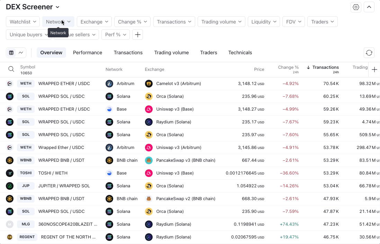
Task: Click Uniswap v3 (Arbitrum) exchange icon
Action: pyautogui.click(x=148, y=148)
